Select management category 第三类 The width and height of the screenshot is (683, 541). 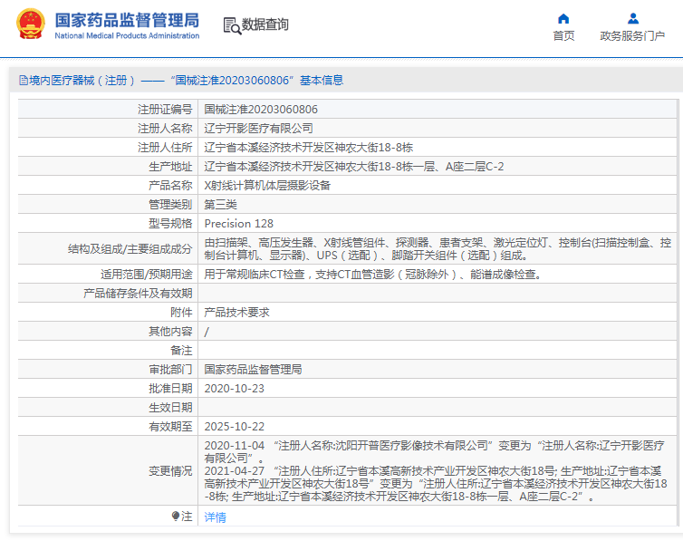coord(220,205)
